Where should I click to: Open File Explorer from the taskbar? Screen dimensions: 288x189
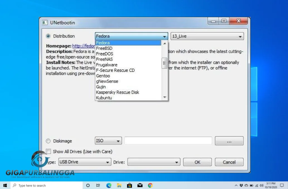[x=119, y=185]
